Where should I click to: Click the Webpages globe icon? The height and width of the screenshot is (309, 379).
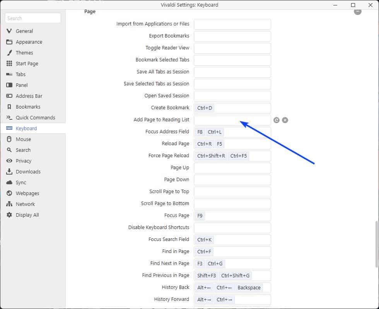coord(9,193)
